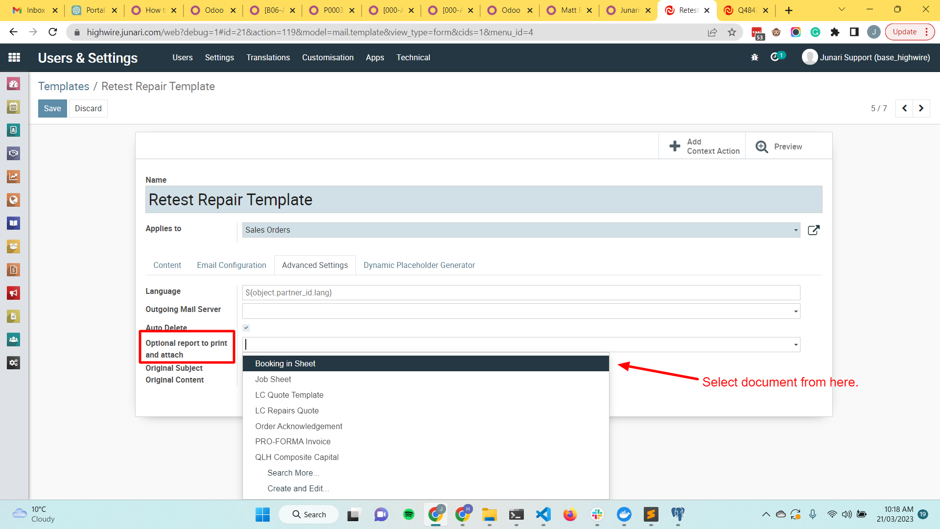Toggle the Auto Delete checkbox
Image resolution: width=940 pixels, height=529 pixels.
(x=246, y=328)
